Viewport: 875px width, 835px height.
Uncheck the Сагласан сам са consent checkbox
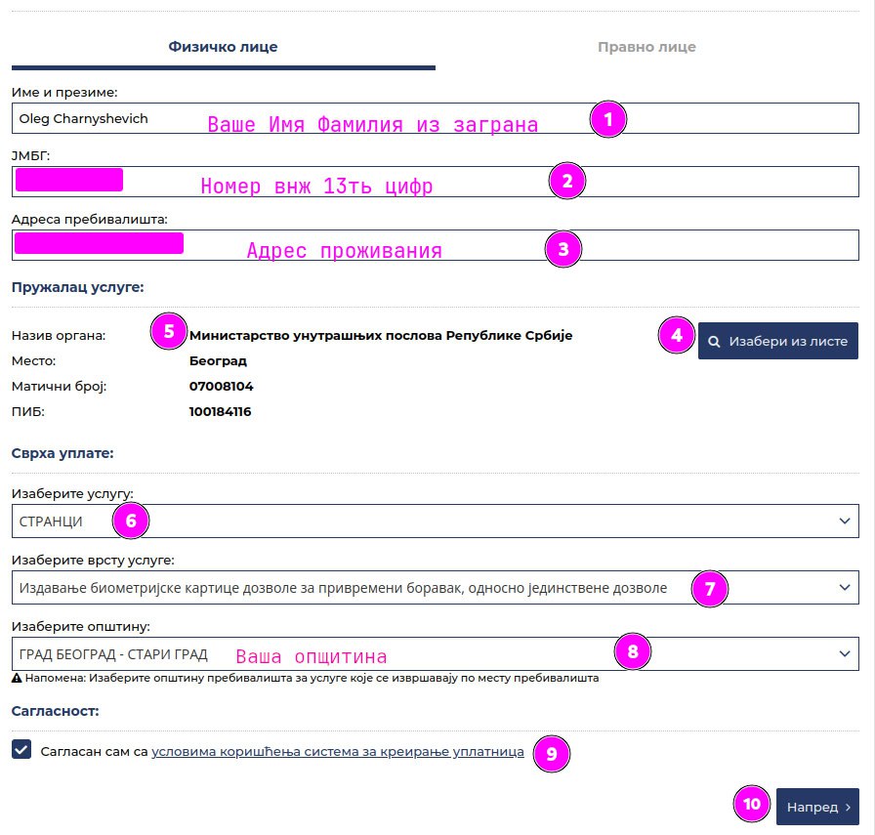pyautogui.click(x=21, y=749)
